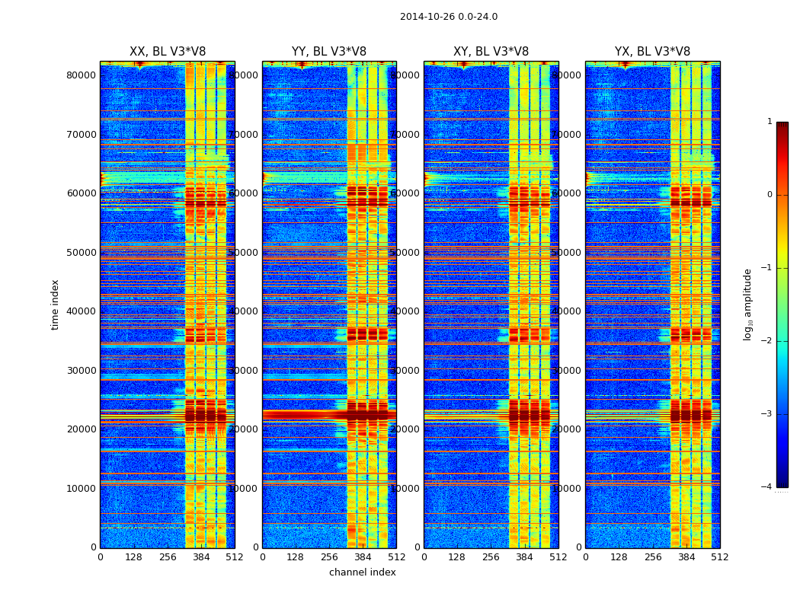This screenshot has height=609, width=800.
Task: Click the 'time index' y-axis label
Action: (55, 304)
